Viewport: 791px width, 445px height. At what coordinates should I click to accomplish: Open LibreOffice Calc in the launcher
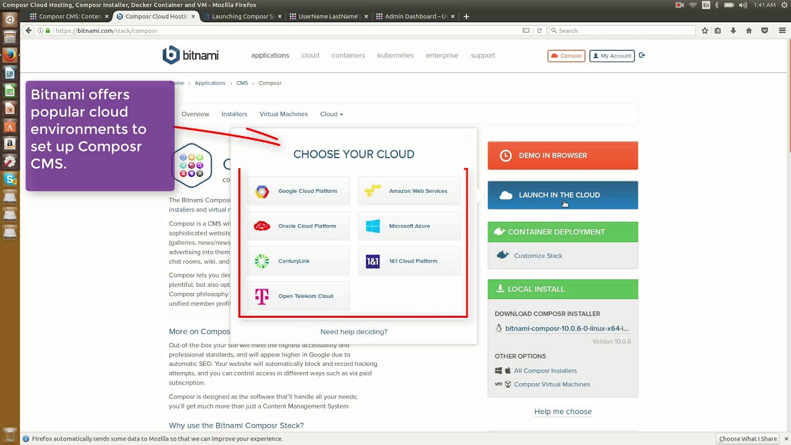(x=10, y=91)
